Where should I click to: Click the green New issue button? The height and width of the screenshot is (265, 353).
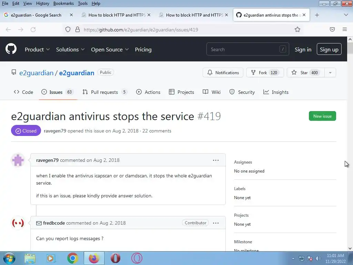pos(322,116)
